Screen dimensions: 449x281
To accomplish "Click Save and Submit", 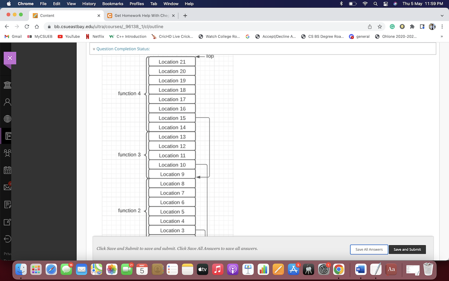I will tap(407, 249).
